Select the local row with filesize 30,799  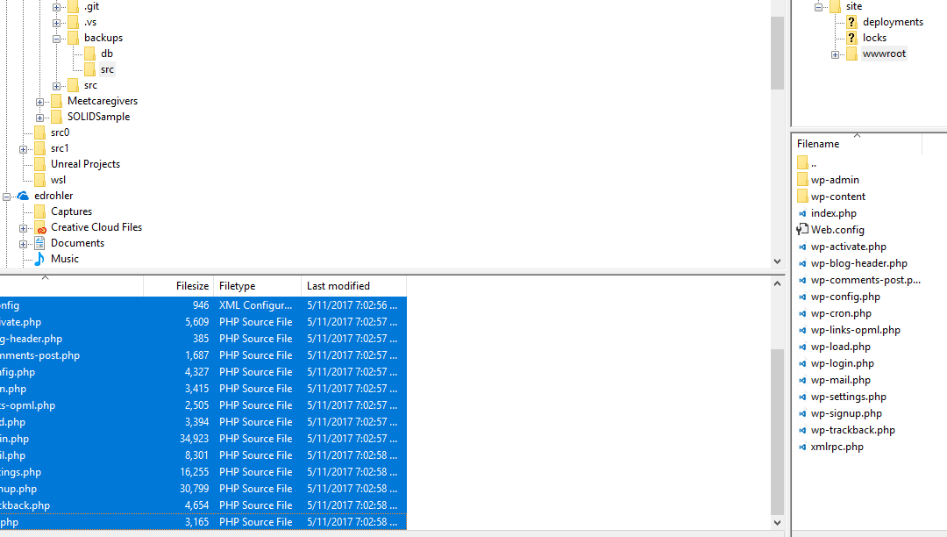click(x=203, y=489)
